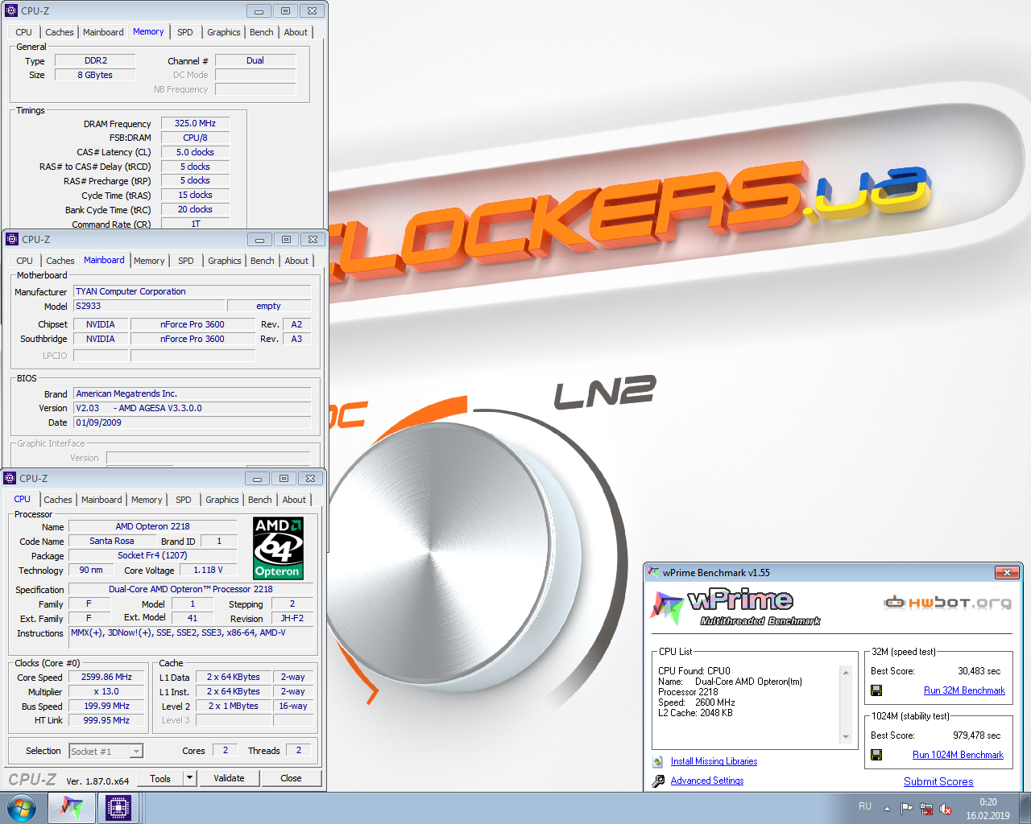Click the CPU-Z Mainboard window title icon
Image resolution: width=1031 pixels, height=824 pixels.
click(x=12, y=239)
